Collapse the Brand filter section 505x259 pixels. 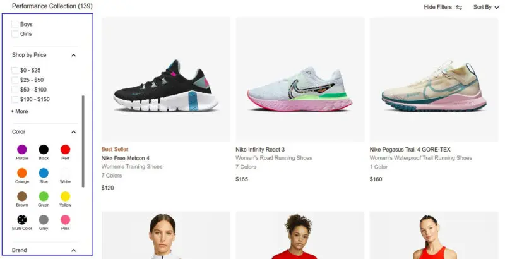pos(73,250)
